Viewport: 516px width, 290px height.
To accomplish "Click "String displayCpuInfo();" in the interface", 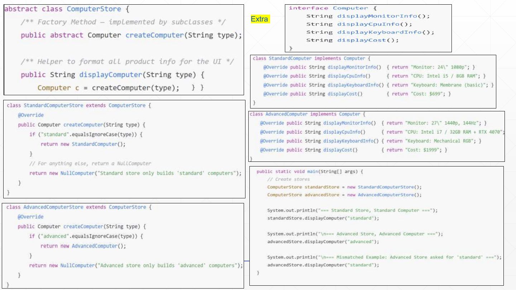I will tap(359, 24).
